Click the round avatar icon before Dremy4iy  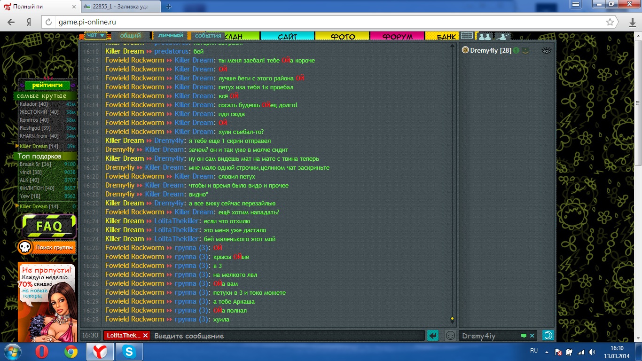point(465,50)
